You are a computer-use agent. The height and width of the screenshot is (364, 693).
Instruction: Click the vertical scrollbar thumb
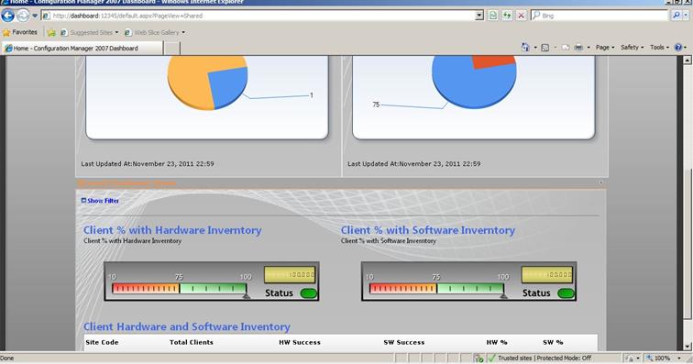687,243
